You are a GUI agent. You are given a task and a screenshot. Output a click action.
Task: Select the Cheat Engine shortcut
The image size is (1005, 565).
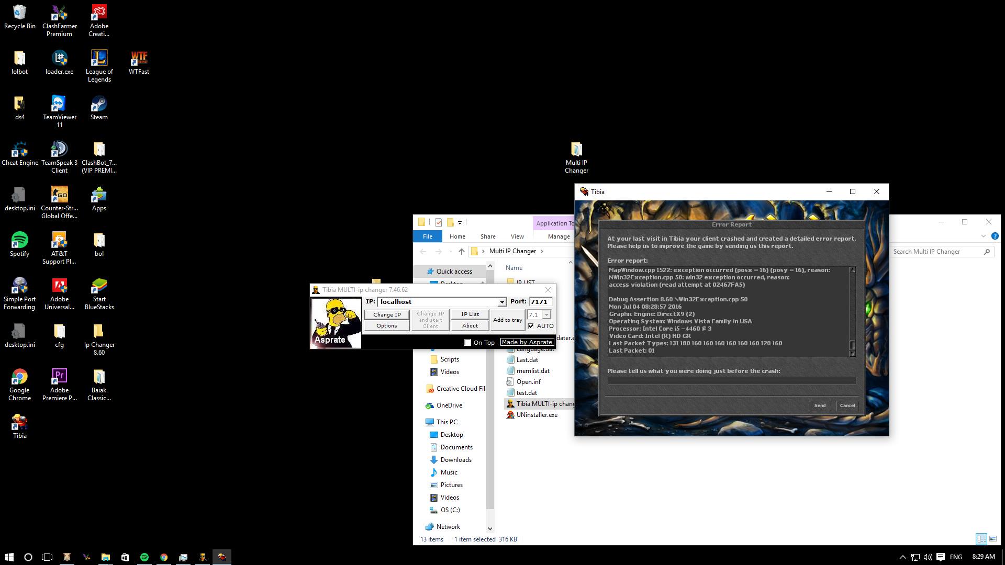coord(19,154)
